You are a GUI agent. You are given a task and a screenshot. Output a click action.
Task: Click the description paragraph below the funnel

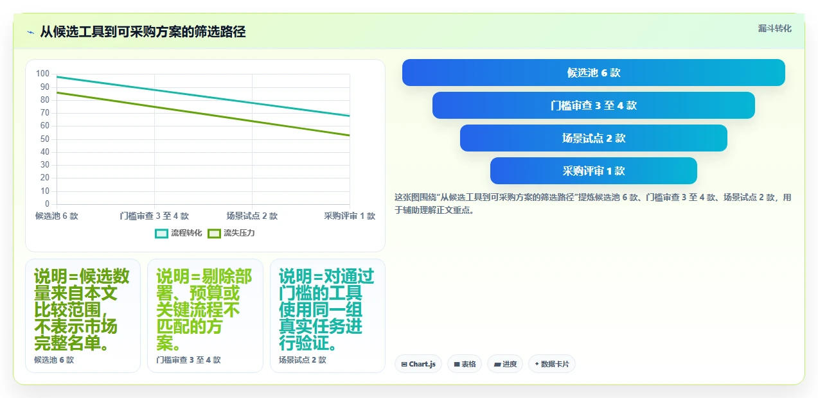pos(592,203)
